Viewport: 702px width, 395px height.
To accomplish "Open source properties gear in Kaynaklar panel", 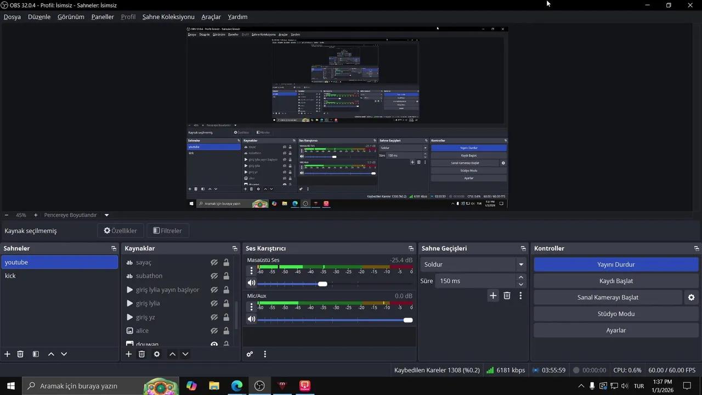I will [157, 354].
